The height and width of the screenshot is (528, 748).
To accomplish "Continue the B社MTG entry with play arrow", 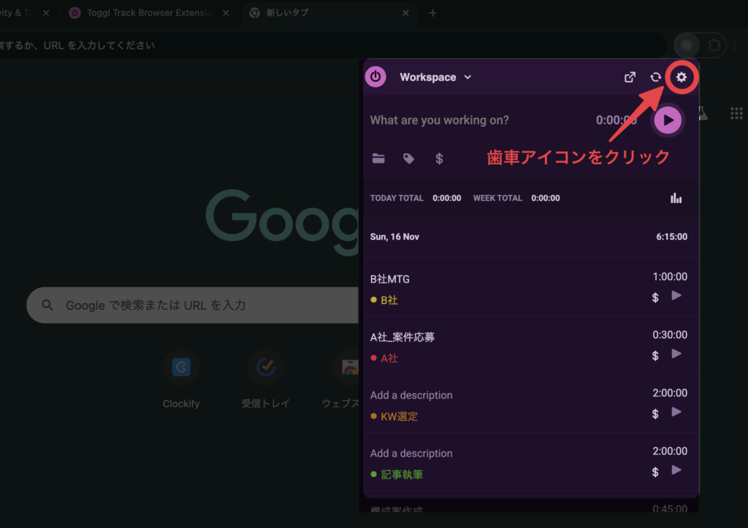I will click(x=676, y=296).
